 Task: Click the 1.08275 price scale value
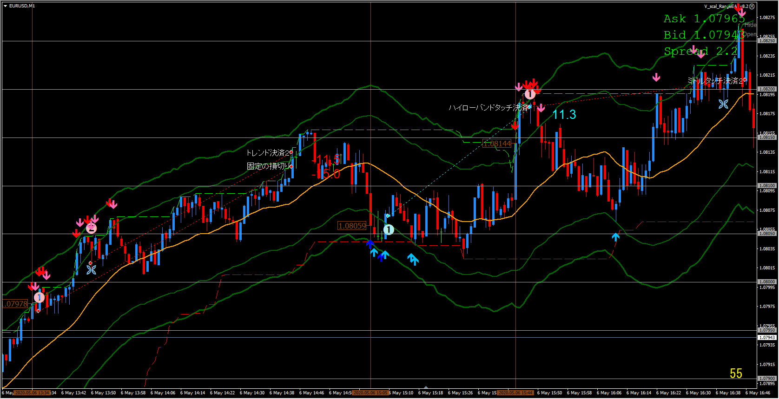click(767, 18)
